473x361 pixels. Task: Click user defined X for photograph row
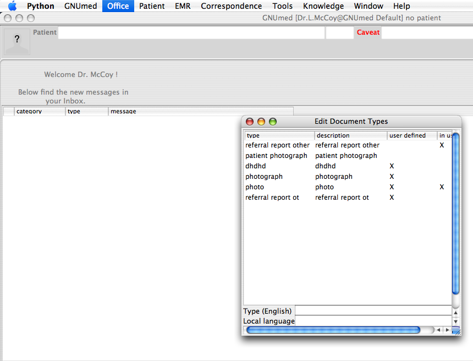point(392,177)
